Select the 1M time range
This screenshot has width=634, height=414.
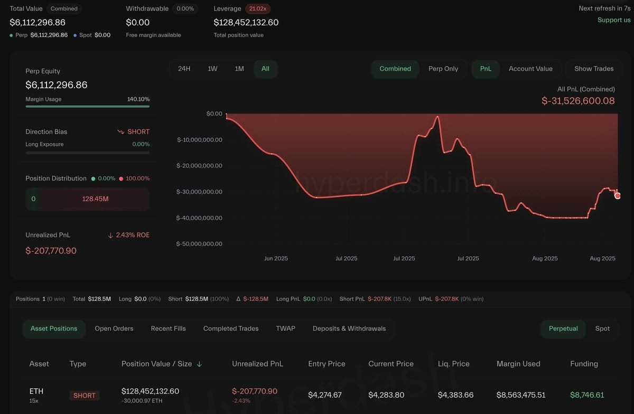[239, 69]
